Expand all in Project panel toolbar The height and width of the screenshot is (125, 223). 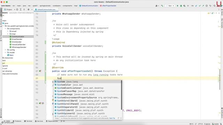[21, 9]
